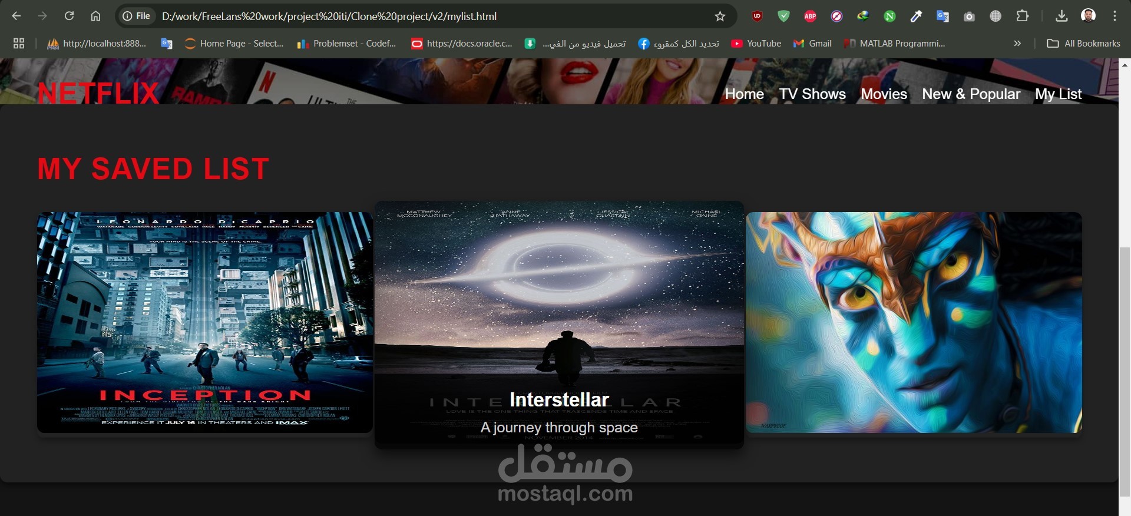
Task: Open the profile avatar menu
Action: point(1088,16)
